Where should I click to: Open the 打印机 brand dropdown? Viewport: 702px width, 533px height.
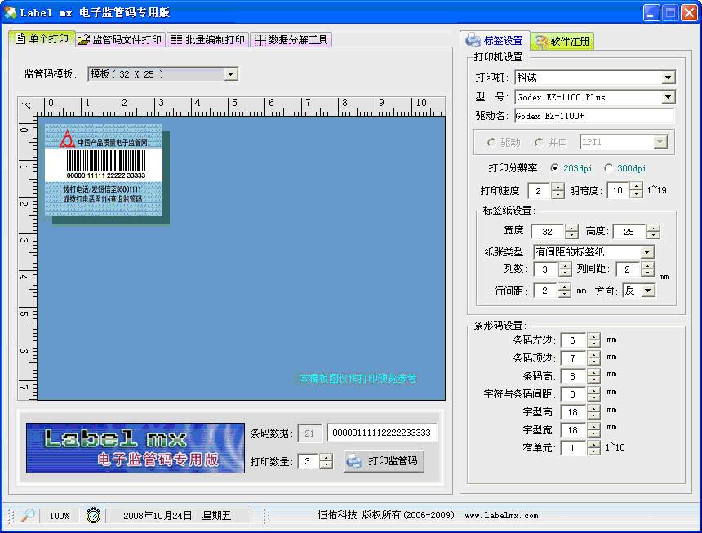(x=668, y=78)
